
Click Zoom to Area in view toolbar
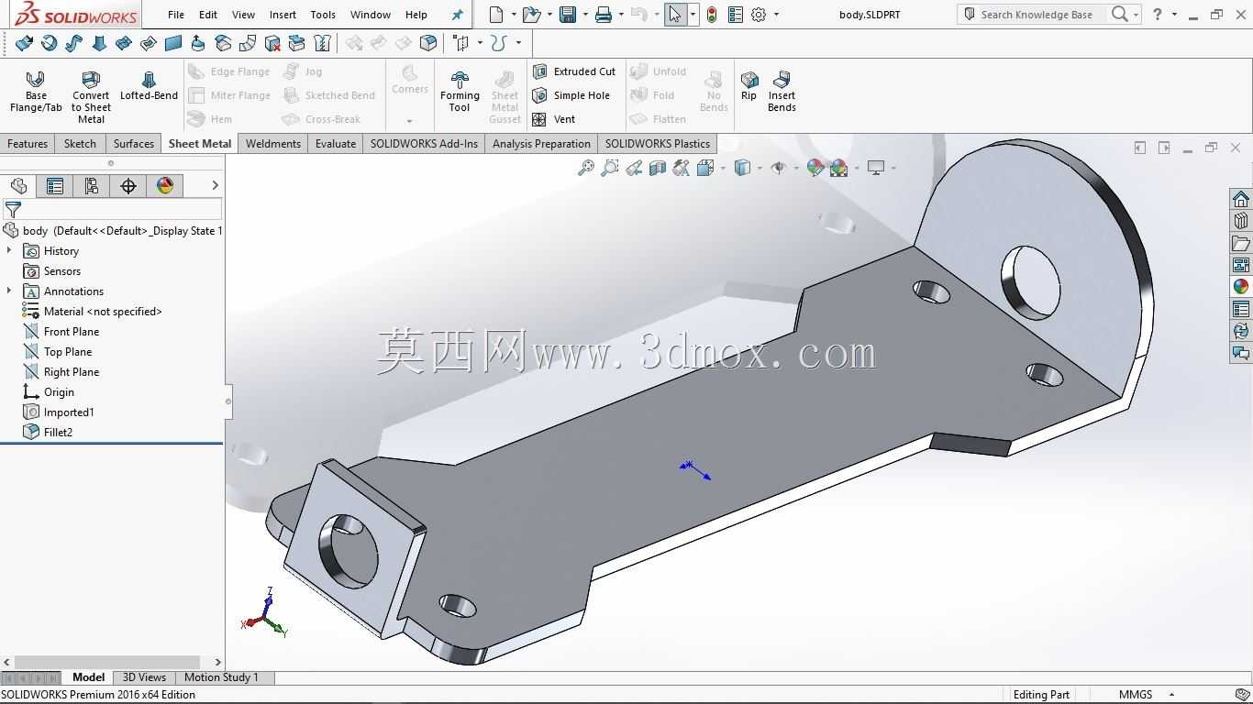(610, 168)
